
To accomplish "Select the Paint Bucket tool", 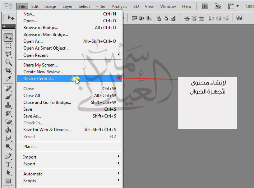I will (8, 130).
